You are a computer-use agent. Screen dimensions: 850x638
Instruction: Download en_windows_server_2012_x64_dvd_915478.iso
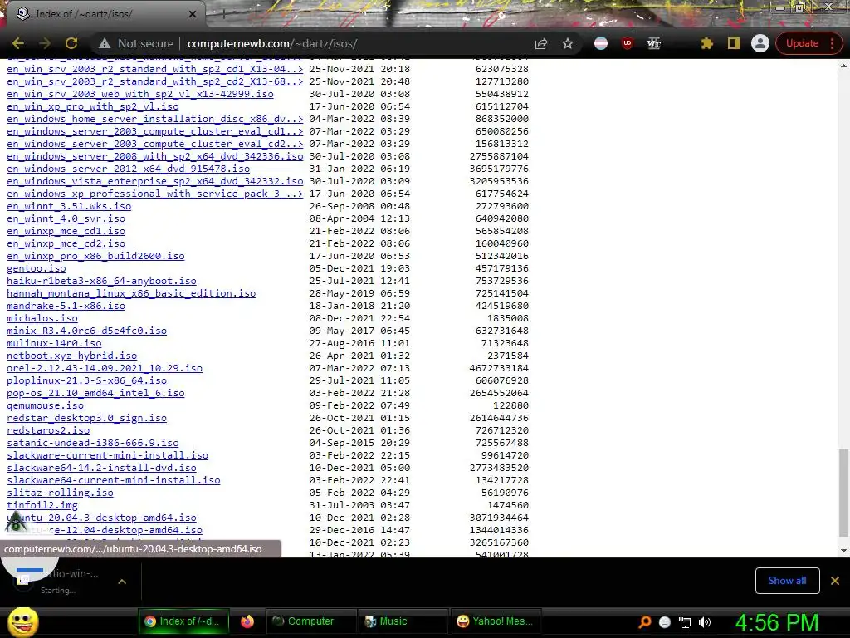click(x=129, y=169)
